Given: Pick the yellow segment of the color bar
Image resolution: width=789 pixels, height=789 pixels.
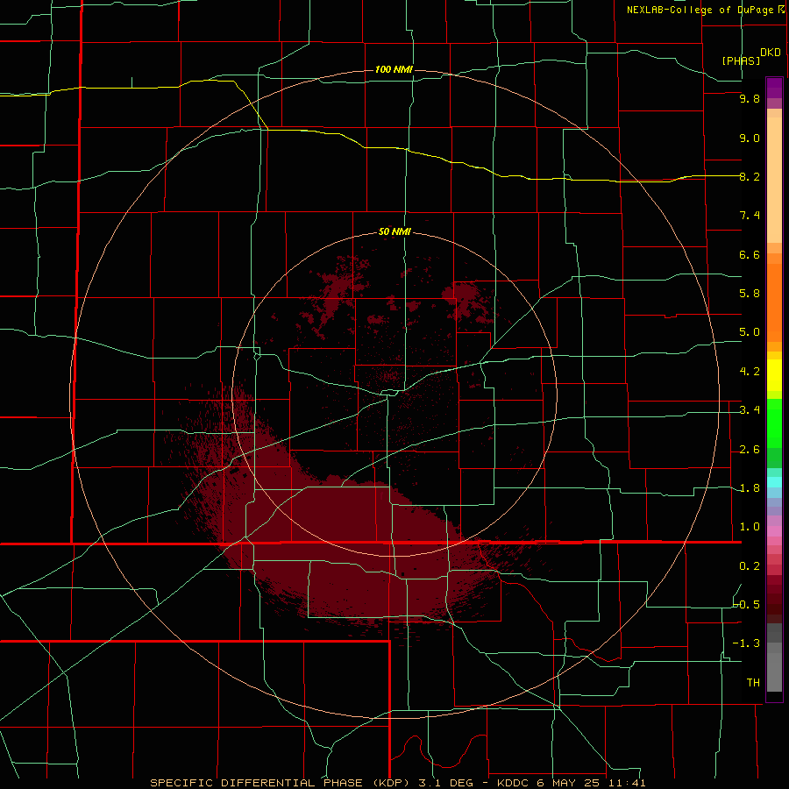Looking at the screenshot, I should [x=774, y=375].
